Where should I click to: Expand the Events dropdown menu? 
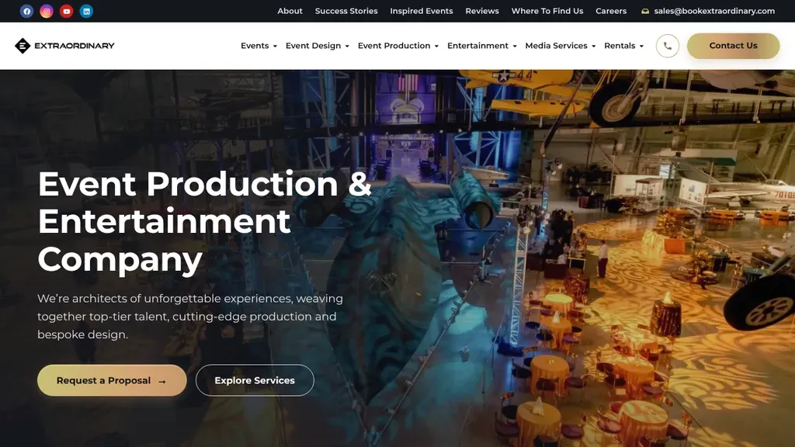pyautogui.click(x=259, y=46)
